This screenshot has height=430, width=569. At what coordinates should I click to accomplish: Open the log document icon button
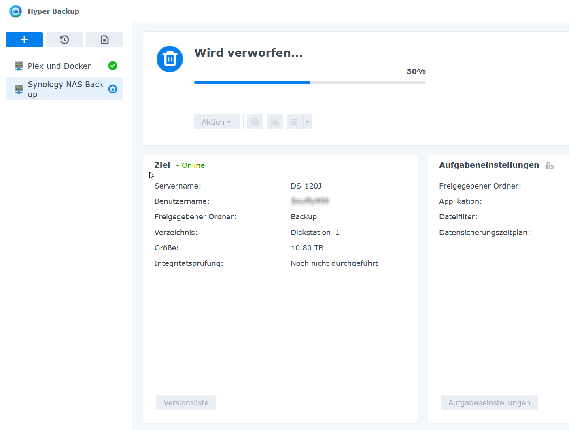click(x=105, y=40)
